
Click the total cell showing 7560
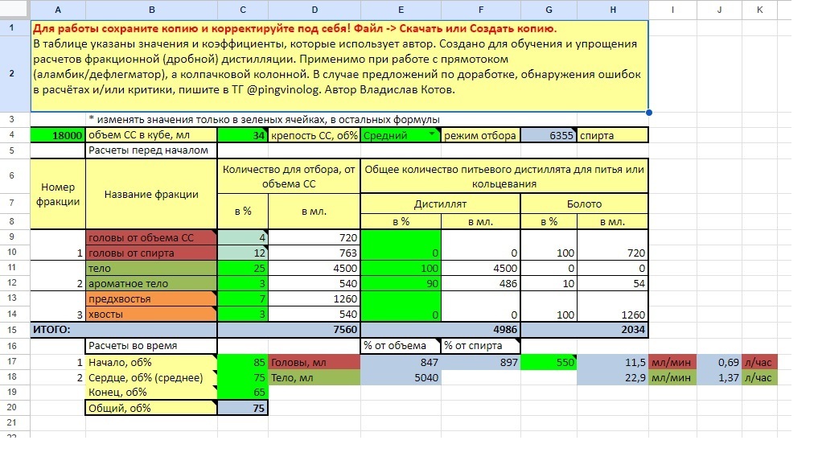(x=314, y=329)
